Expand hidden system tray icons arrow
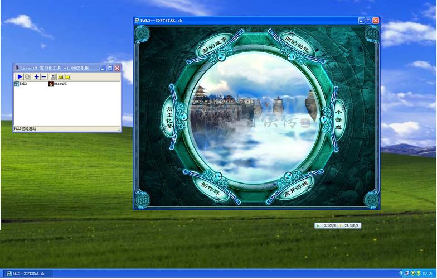This screenshot has height=279, width=437. (x=401, y=274)
